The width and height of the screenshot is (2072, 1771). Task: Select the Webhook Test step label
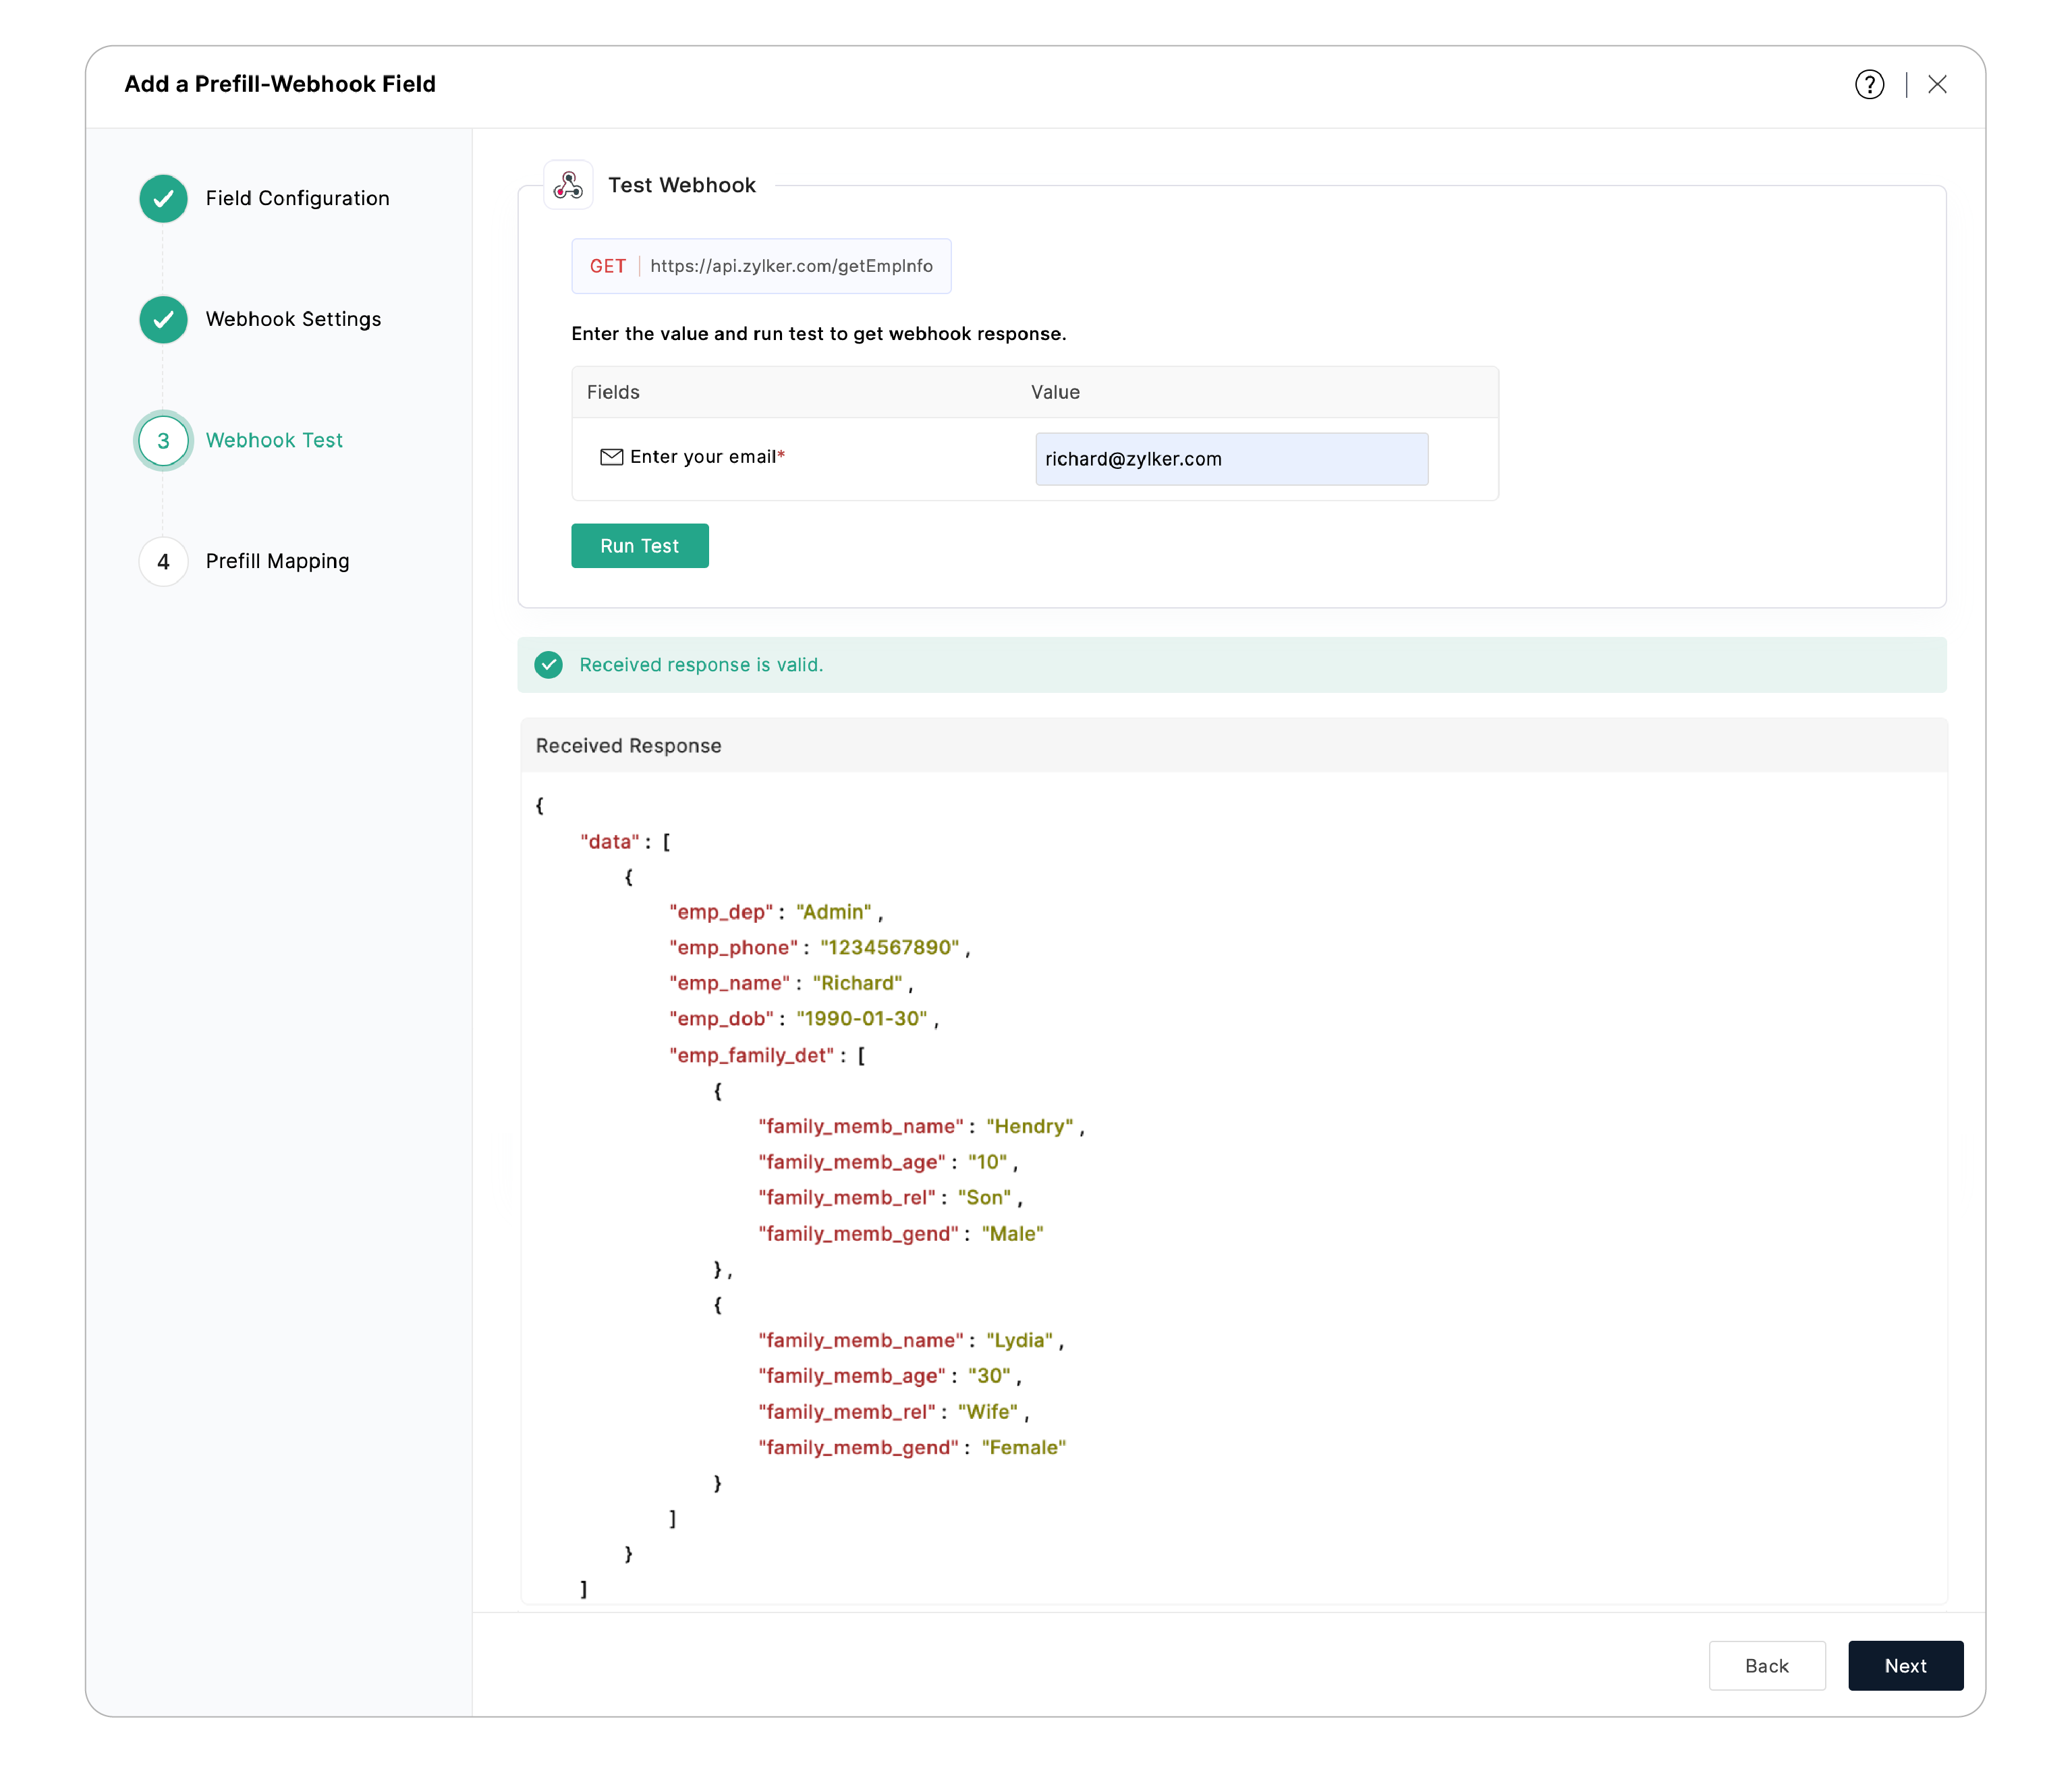pyautogui.click(x=274, y=440)
